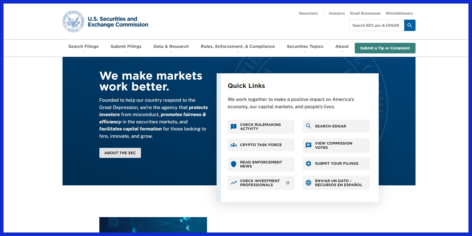Open Rules, Enforcement, & Compliance menu
The height and width of the screenshot is (236, 472).
click(x=238, y=46)
